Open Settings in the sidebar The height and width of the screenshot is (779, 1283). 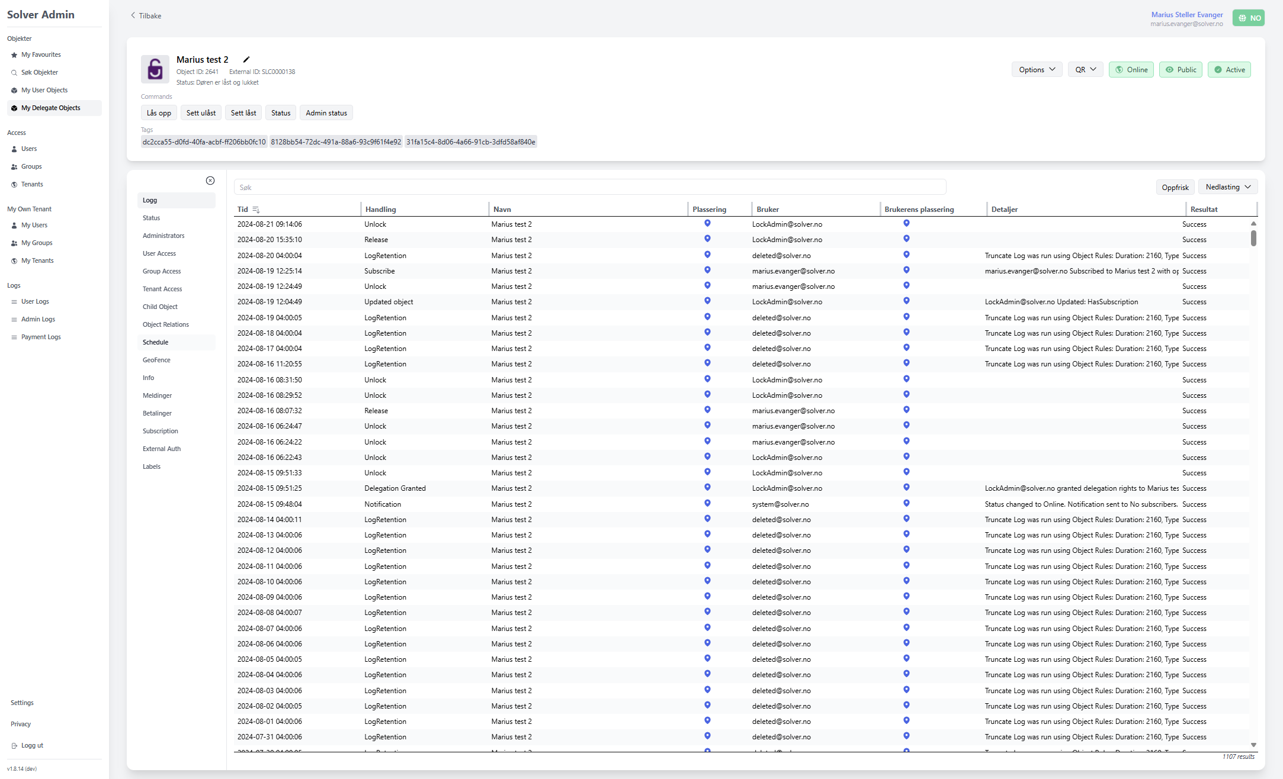tap(22, 703)
